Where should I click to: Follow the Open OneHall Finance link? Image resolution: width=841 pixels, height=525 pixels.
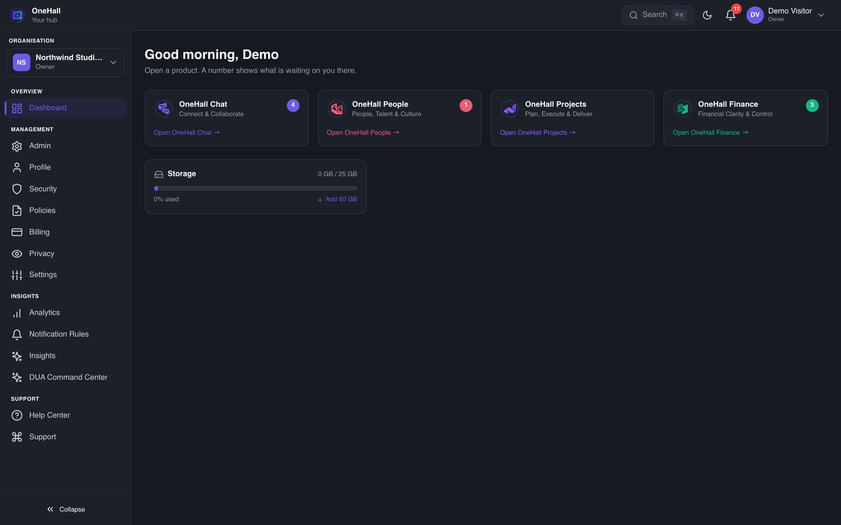710,133
